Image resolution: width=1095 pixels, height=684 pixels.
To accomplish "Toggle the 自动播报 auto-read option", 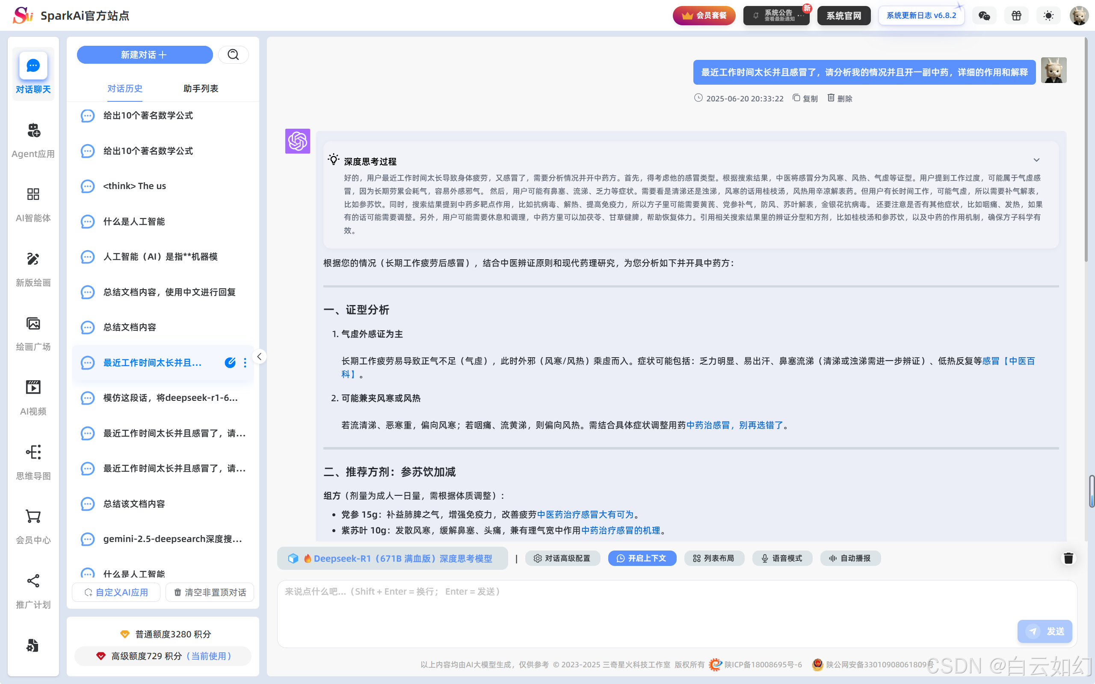I will click(x=850, y=558).
